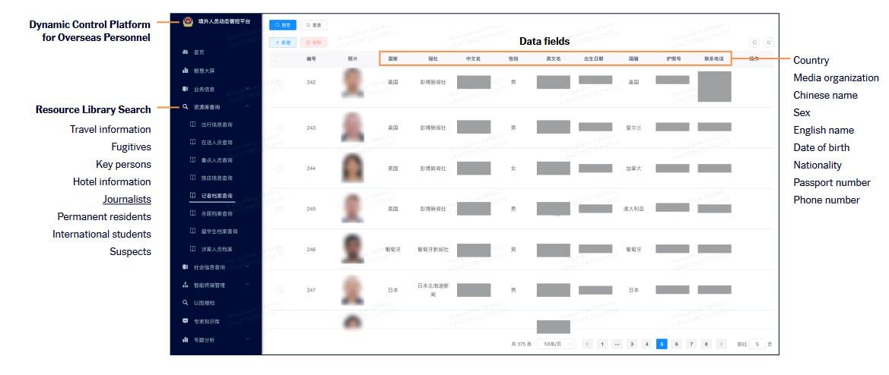Toggle the select-all checkbox in table header
The image size is (889, 375).
point(279,58)
